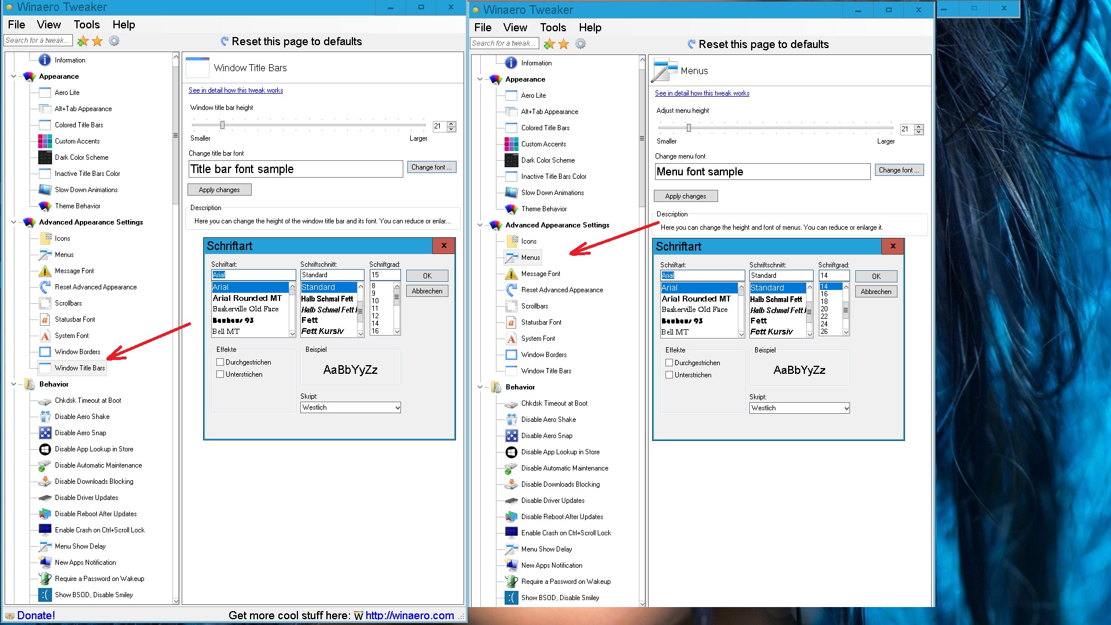
Task: Open the Skript dropdown in left font dialog
Action: tap(351, 407)
